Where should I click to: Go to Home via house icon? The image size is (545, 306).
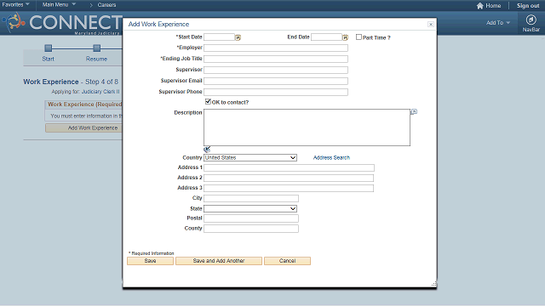480,6
